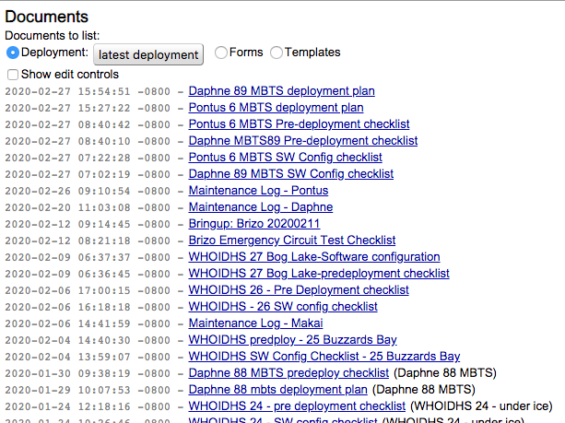Open Maintenance Log - Pontus
This screenshot has height=423, width=565.
click(258, 191)
